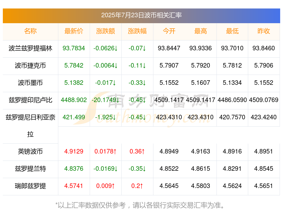Click the latest price 4488.902
The image size is (283, 214).
(x=74, y=100)
